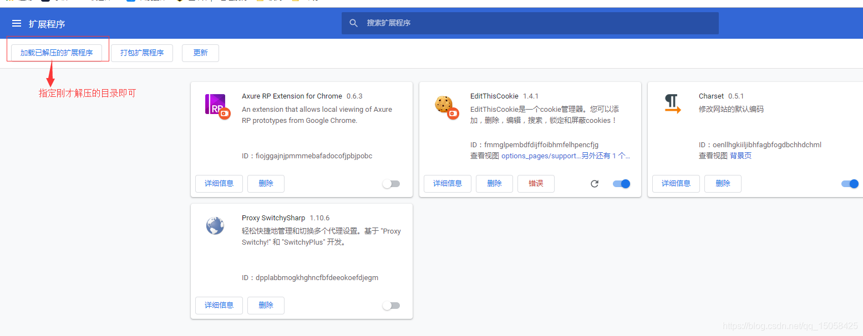The width and height of the screenshot is (863, 336).
Task: Click the Charset extension name
Action: [x=711, y=96]
